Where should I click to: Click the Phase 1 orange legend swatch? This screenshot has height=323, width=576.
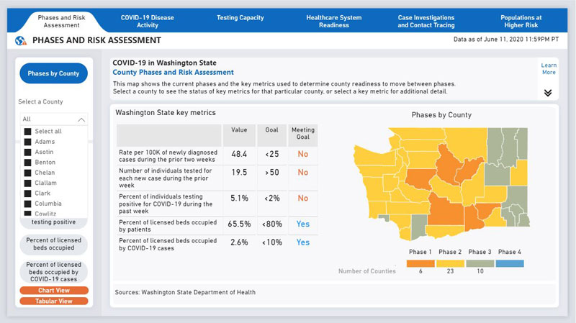click(420, 263)
